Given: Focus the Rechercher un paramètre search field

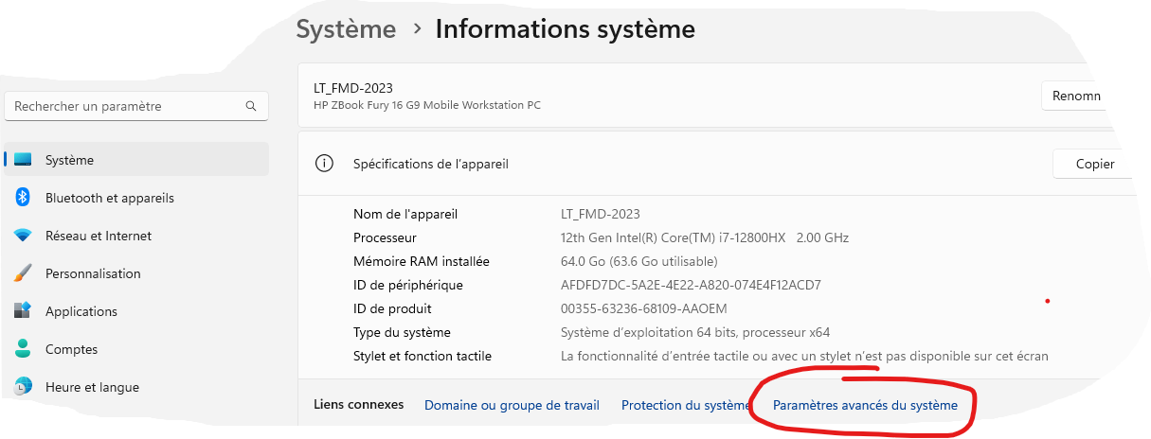Looking at the screenshot, I should point(123,107).
